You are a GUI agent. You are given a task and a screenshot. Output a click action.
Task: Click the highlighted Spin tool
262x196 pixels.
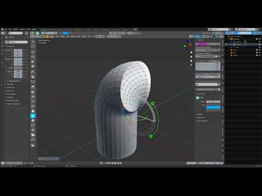33,116
